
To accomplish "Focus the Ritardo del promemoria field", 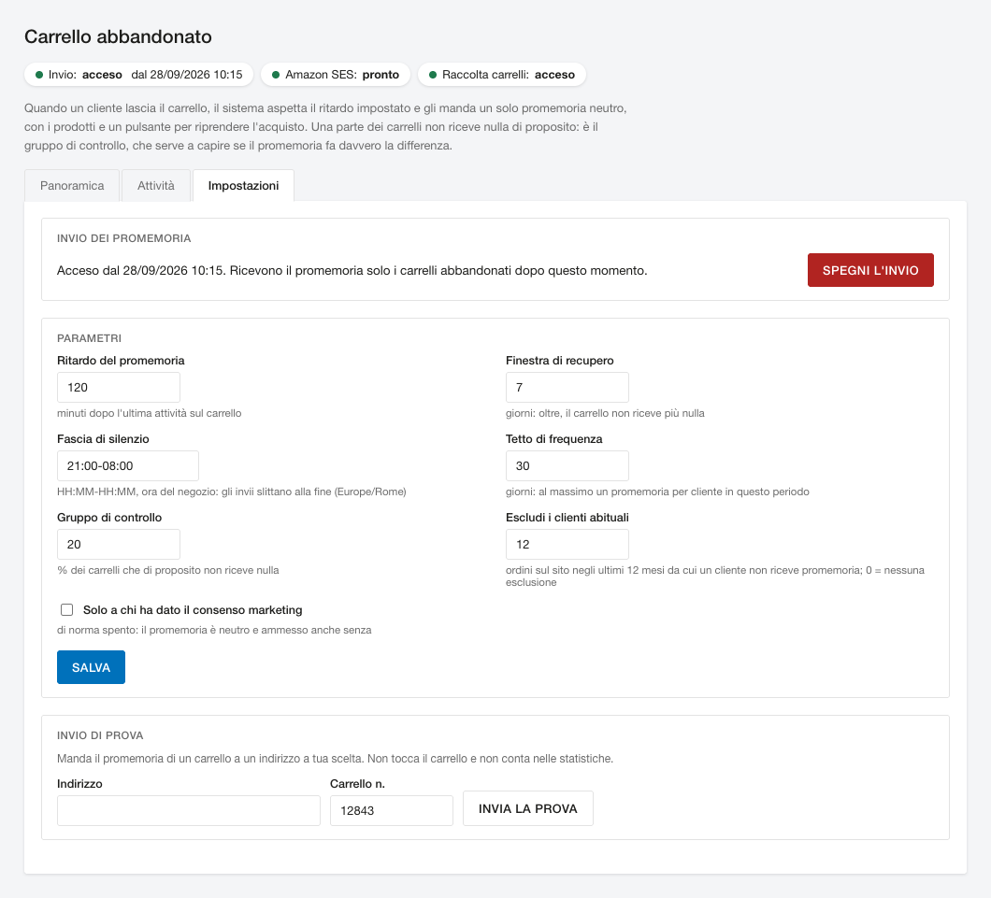I will [x=118, y=387].
